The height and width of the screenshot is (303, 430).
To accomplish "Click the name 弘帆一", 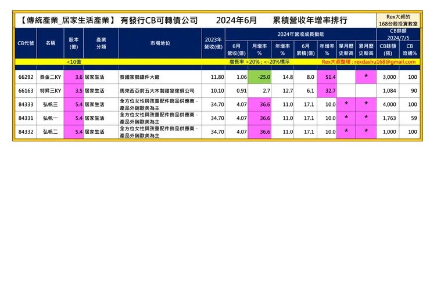I will coord(51,118).
